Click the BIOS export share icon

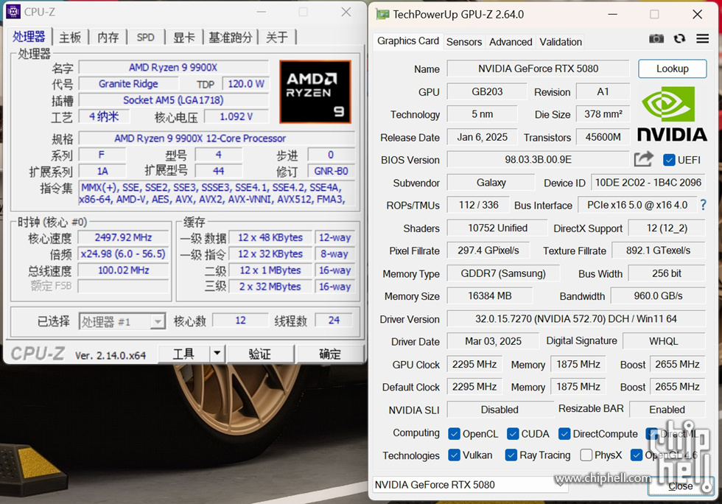[643, 159]
